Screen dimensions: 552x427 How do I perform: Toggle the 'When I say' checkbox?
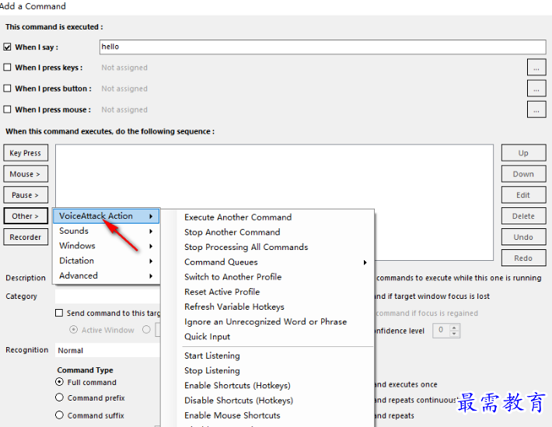[x=7, y=47]
